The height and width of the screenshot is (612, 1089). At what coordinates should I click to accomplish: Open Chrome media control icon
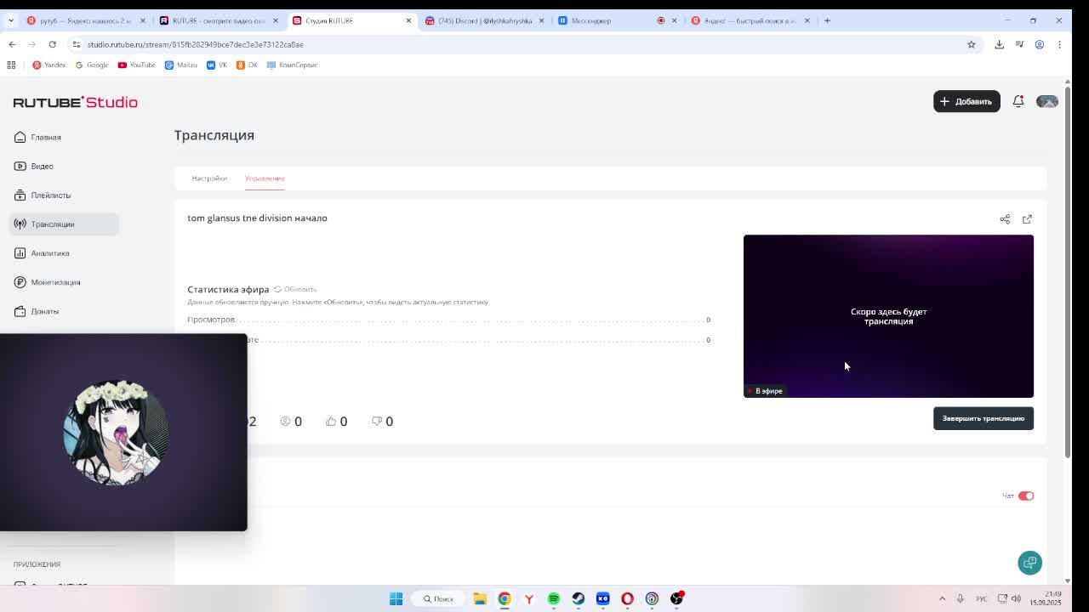point(1019,44)
